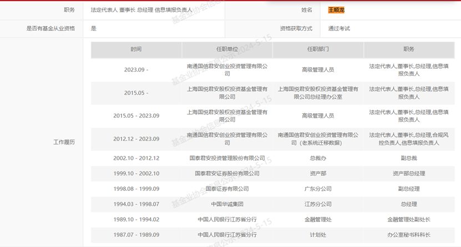The height and width of the screenshot is (247, 461).
Task: Click the 资产部总经理 position cell
Action: 409,174
